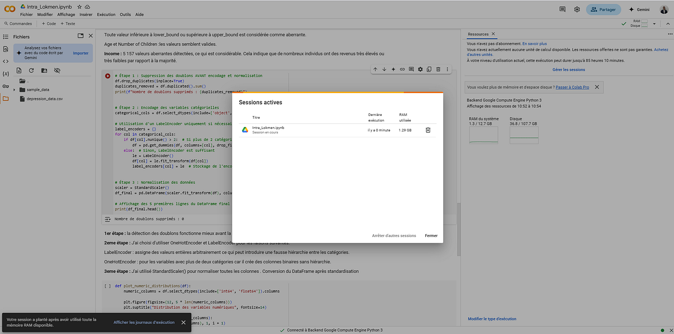Click Modifier le type d'exécution
Viewport: 674px width, 334px height.
point(492,319)
